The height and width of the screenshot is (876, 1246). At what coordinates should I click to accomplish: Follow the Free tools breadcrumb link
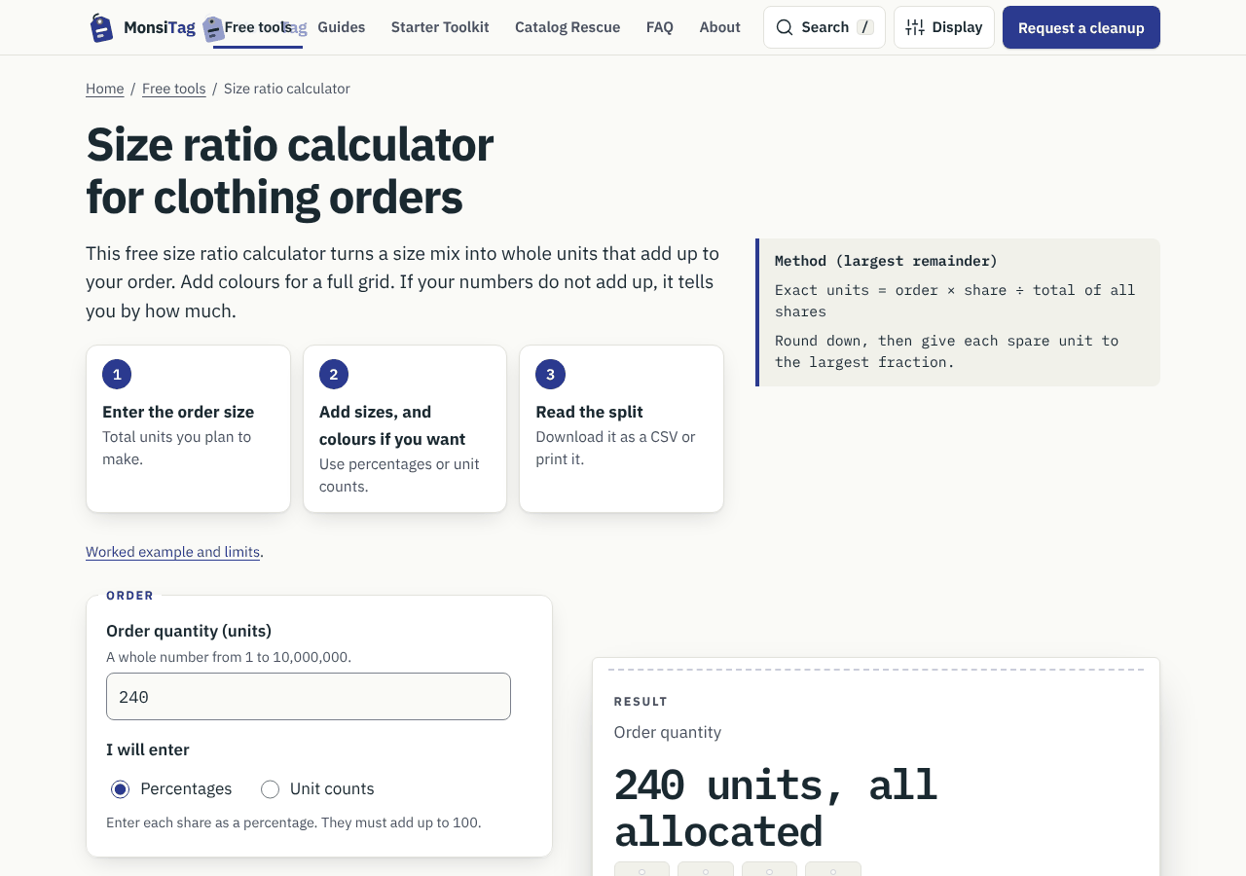click(174, 89)
